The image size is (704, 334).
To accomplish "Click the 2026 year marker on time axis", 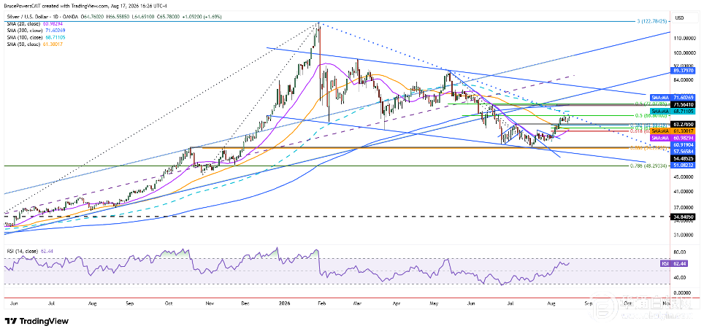I will pyautogui.click(x=285, y=303).
